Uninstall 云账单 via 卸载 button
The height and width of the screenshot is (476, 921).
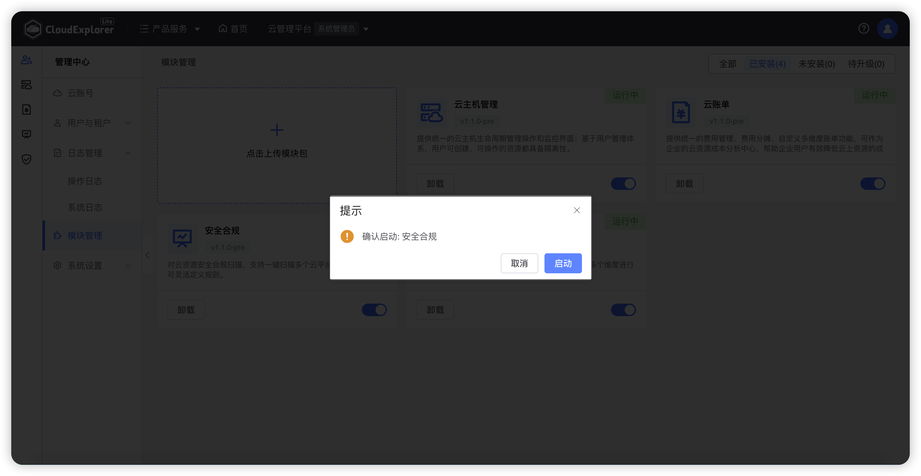coord(684,183)
